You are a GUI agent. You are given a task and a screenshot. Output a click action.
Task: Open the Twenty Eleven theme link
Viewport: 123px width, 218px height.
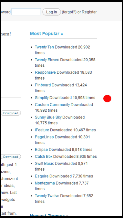47,60
